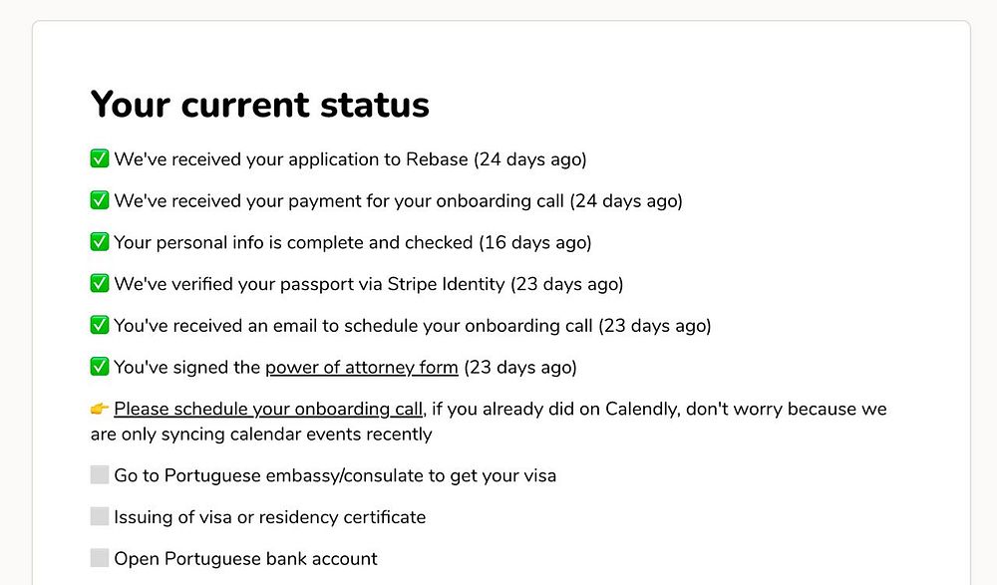The height and width of the screenshot is (585, 997).
Task: Click the onboarding call payment status line
Action: coord(398,201)
